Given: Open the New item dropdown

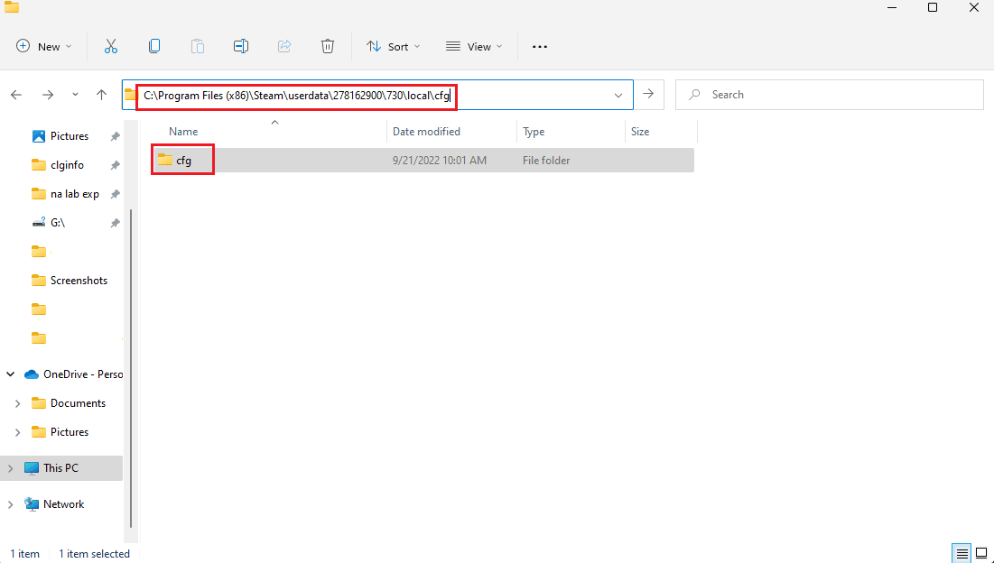Looking at the screenshot, I should [44, 46].
